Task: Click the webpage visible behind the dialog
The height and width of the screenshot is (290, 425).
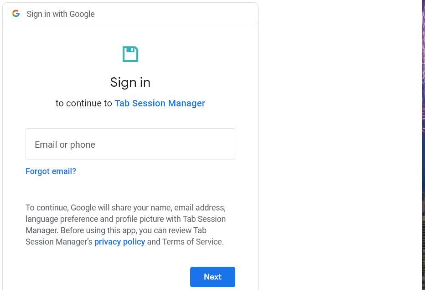Action: pyautogui.click(x=342, y=136)
